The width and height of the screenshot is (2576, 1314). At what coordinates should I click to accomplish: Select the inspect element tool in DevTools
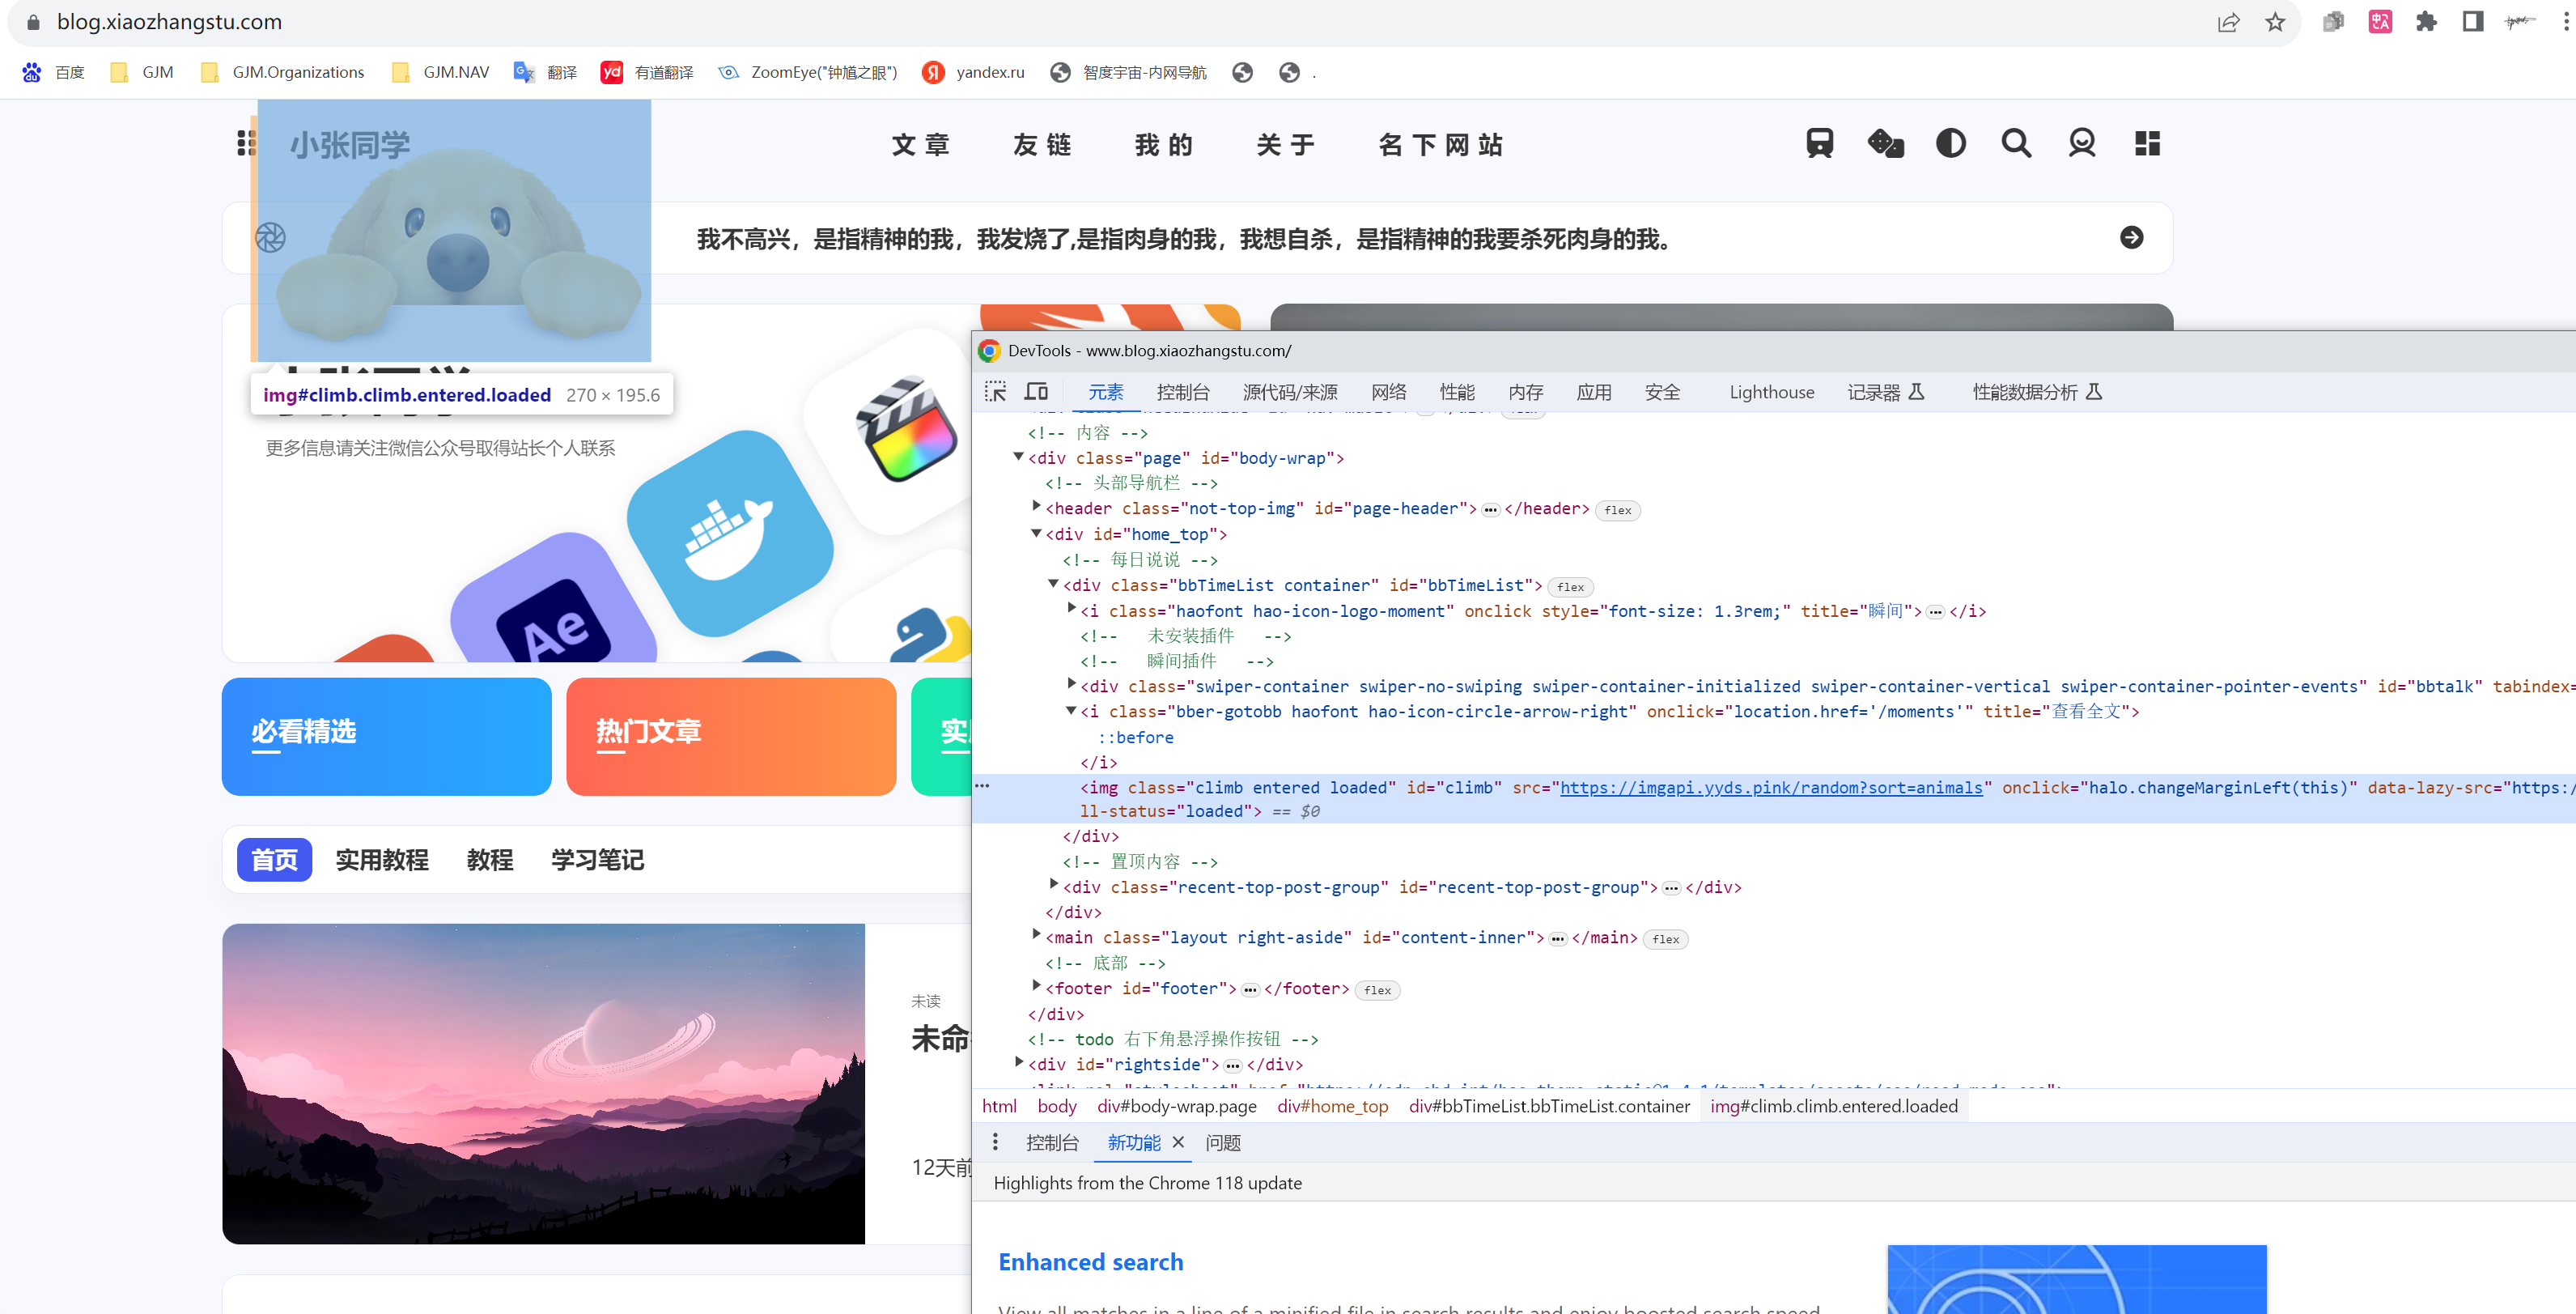(996, 393)
